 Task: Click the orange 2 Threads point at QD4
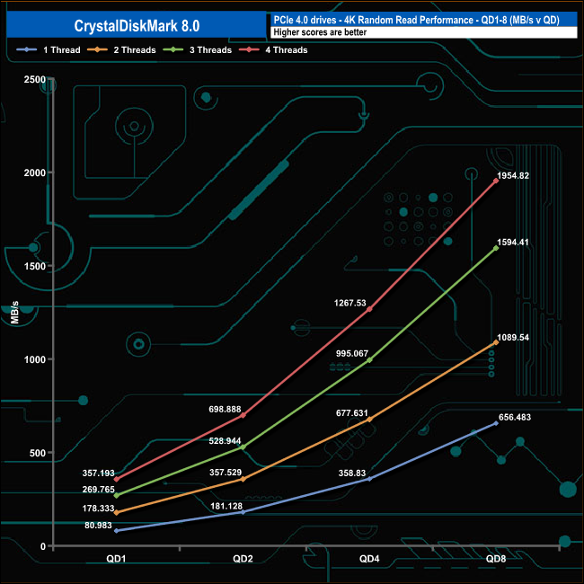click(369, 420)
